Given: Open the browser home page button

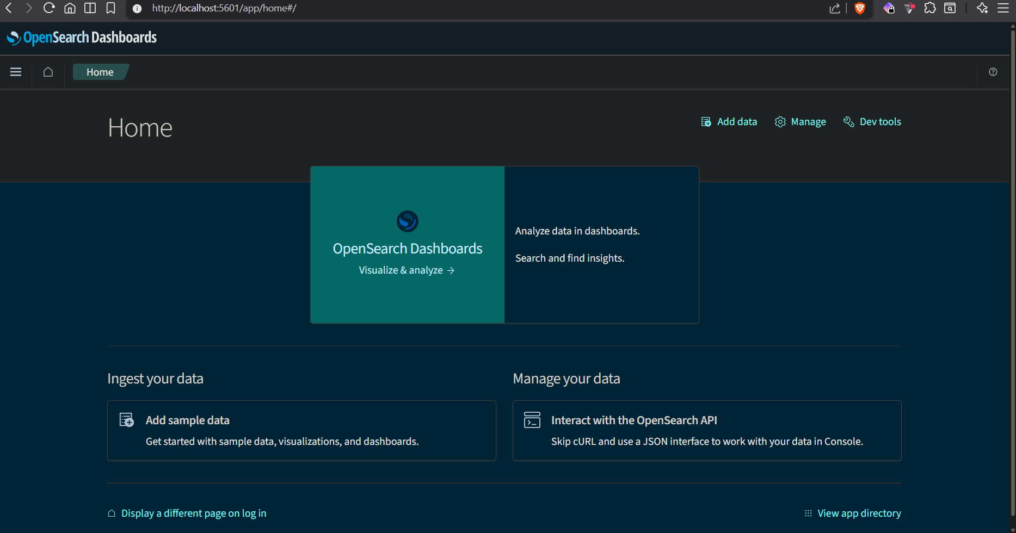Looking at the screenshot, I should (x=70, y=8).
